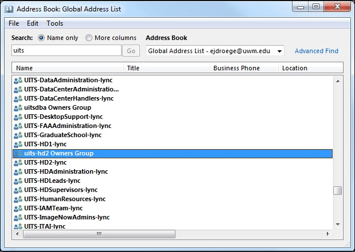Sort by the Business Phone column header
Image resolution: width=355 pixels, height=252 pixels.
244,68
